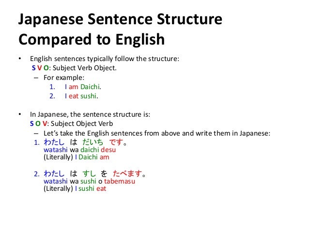The height and width of the screenshot is (232, 309).
Task: Click the "S V O" colored abbreviation
Action: pyautogui.click(x=40, y=68)
